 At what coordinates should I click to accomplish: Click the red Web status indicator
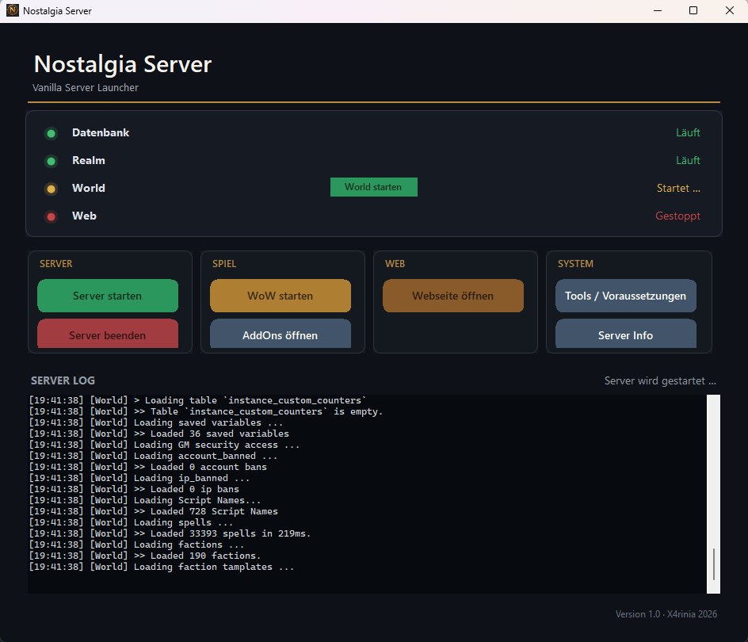pos(51,216)
